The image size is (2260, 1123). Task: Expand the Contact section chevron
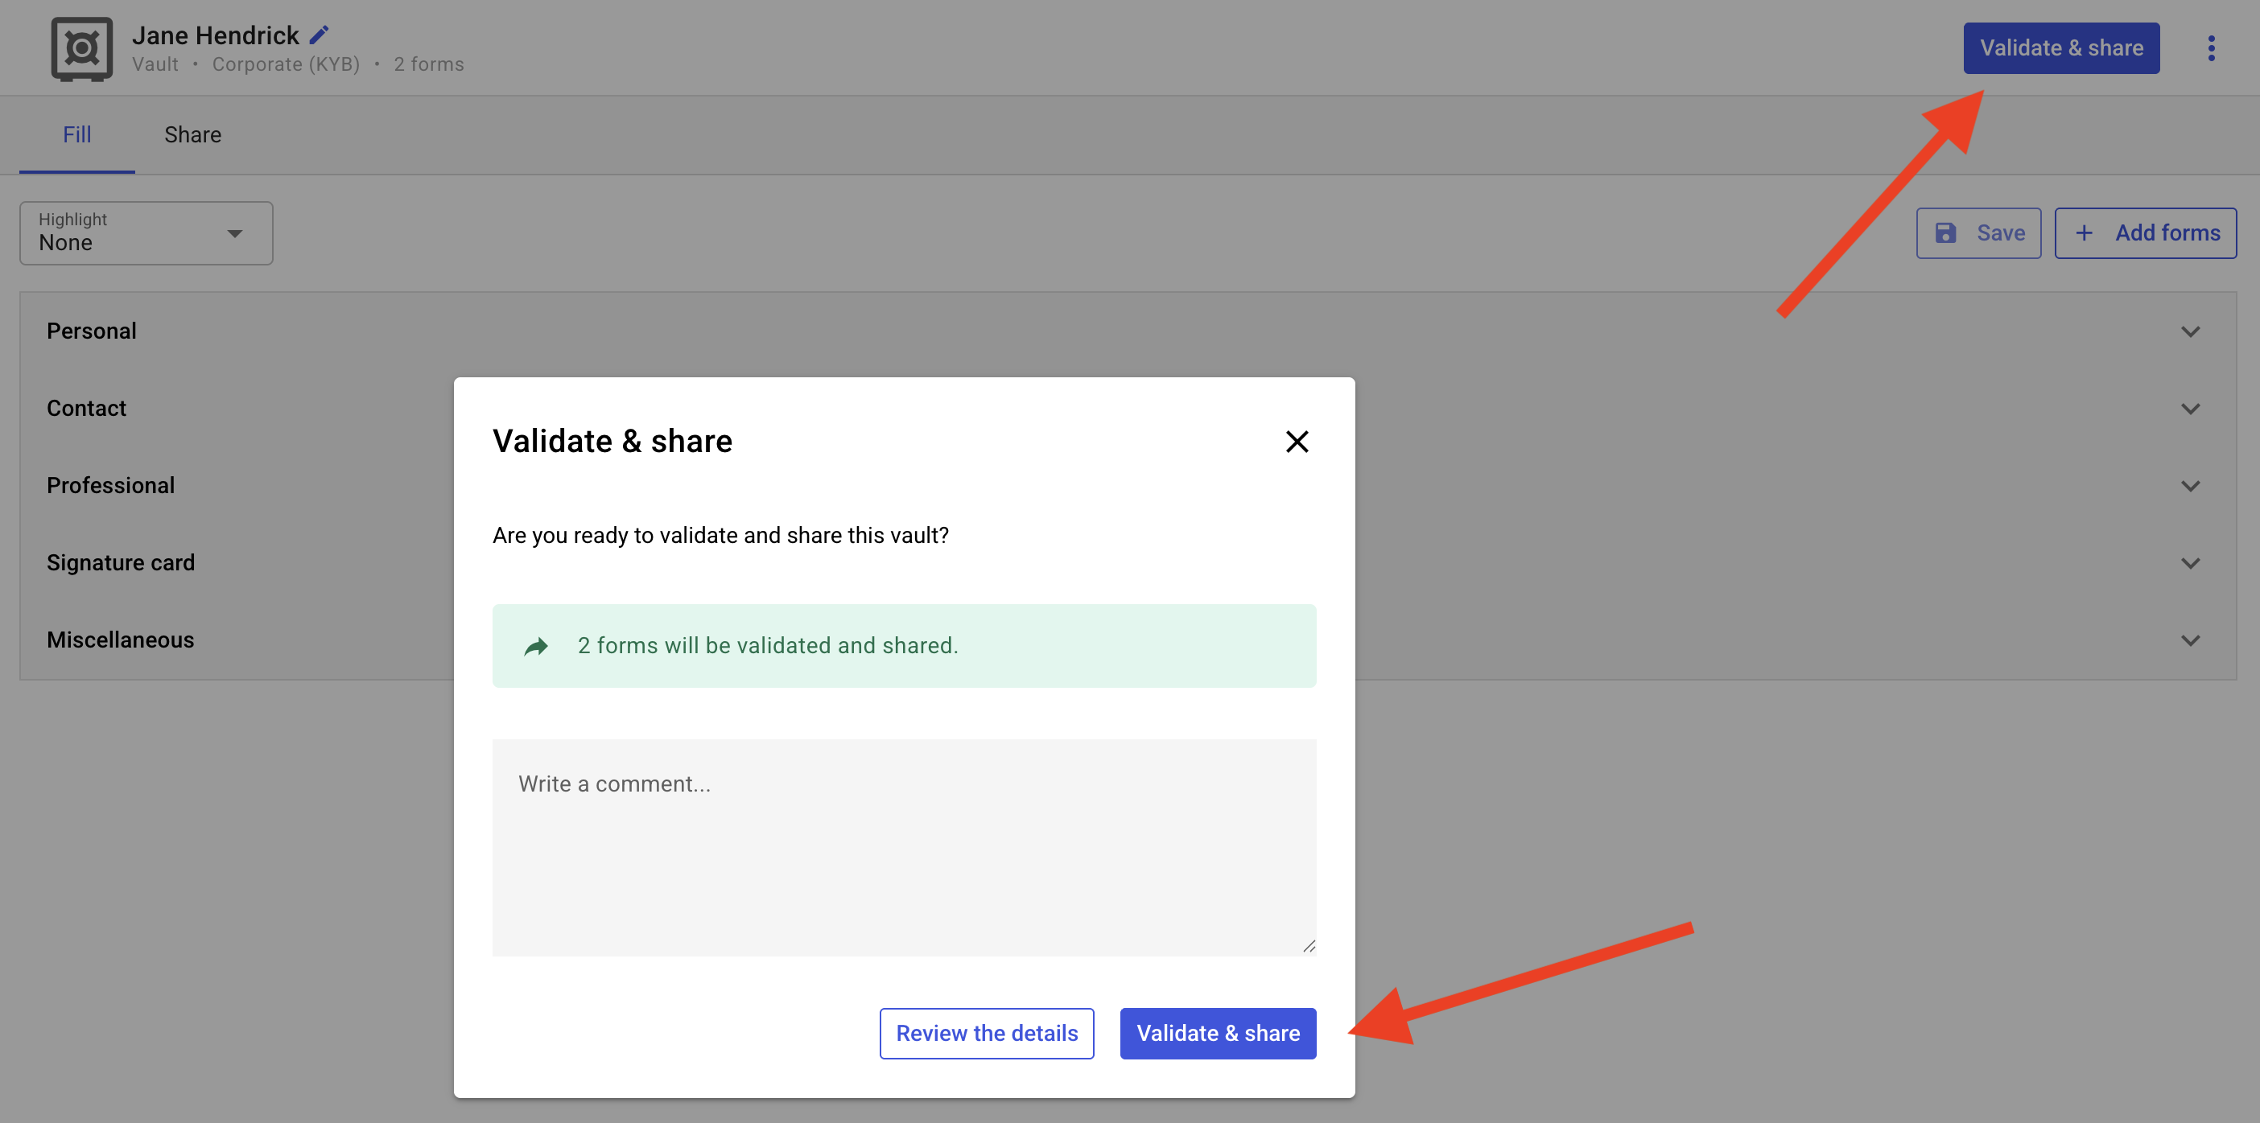2190,409
